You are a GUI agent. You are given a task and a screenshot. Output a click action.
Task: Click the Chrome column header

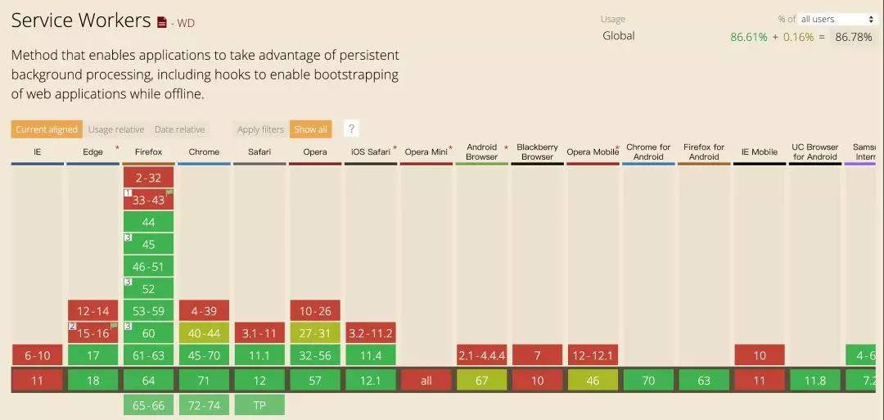(x=204, y=151)
